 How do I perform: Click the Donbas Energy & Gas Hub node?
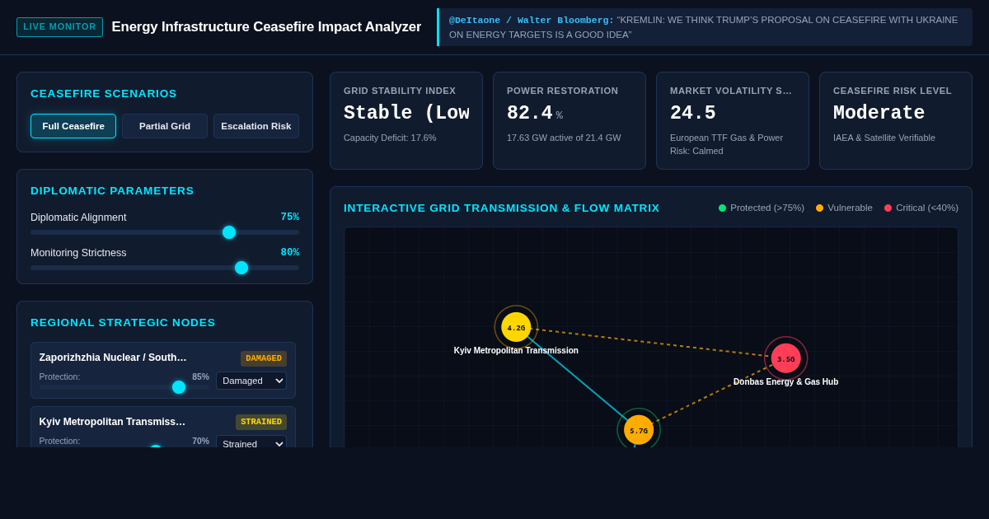[x=786, y=358]
